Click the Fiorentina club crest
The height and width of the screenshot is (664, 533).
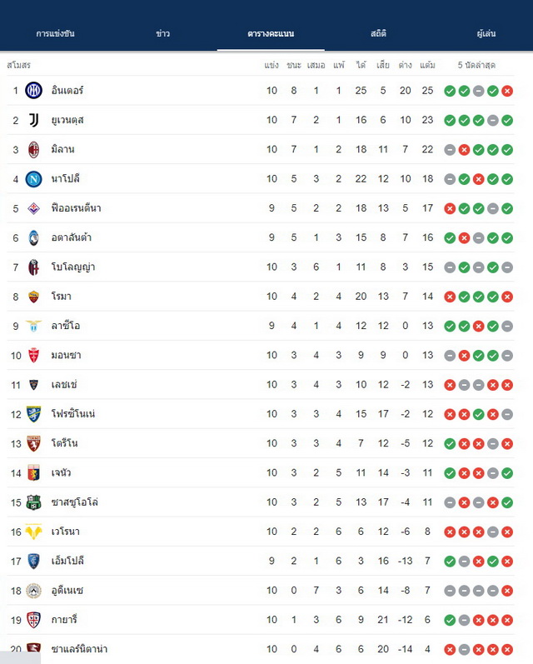(34, 208)
